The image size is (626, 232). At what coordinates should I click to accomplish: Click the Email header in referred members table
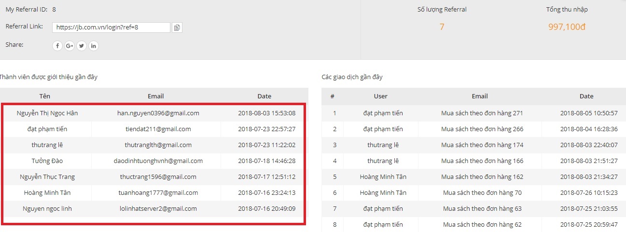pyautogui.click(x=156, y=96)
